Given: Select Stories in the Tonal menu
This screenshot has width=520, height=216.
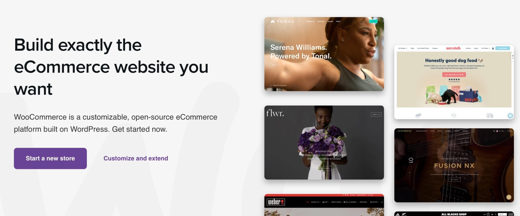Looking at the screenshot, I should [x=330, y=21].
